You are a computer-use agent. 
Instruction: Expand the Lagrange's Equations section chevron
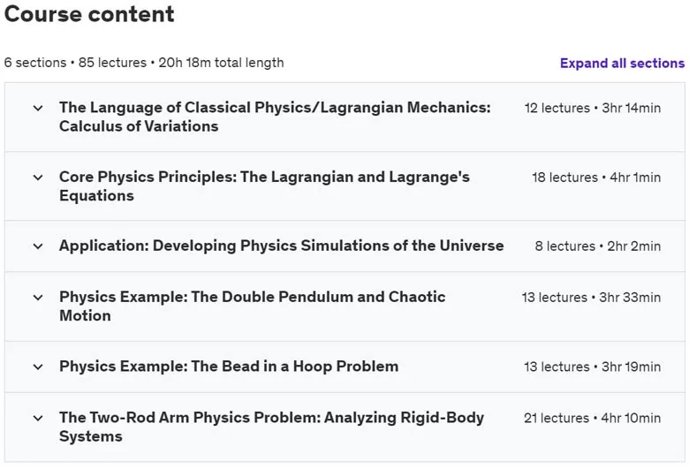point(38,178)
